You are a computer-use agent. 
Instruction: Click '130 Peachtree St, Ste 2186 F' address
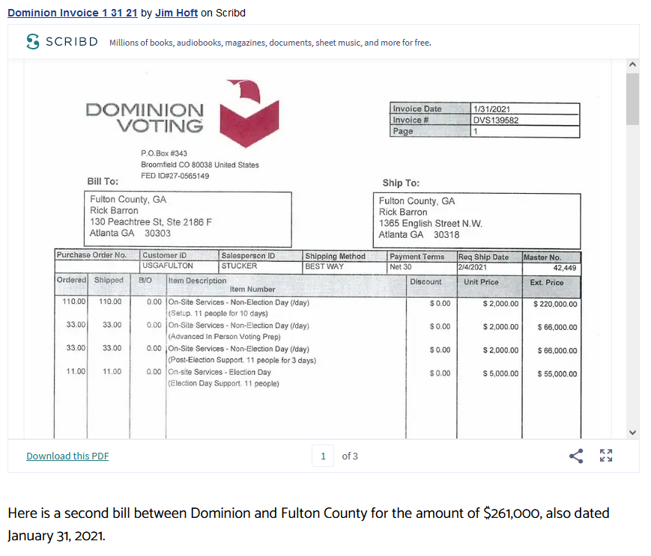click(151, 222)
